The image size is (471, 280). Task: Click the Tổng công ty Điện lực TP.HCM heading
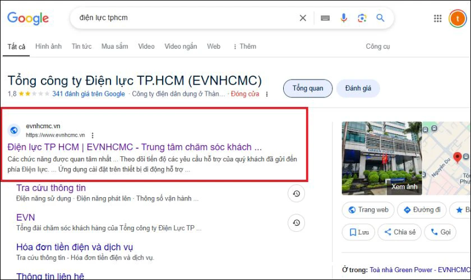[135, 81]
